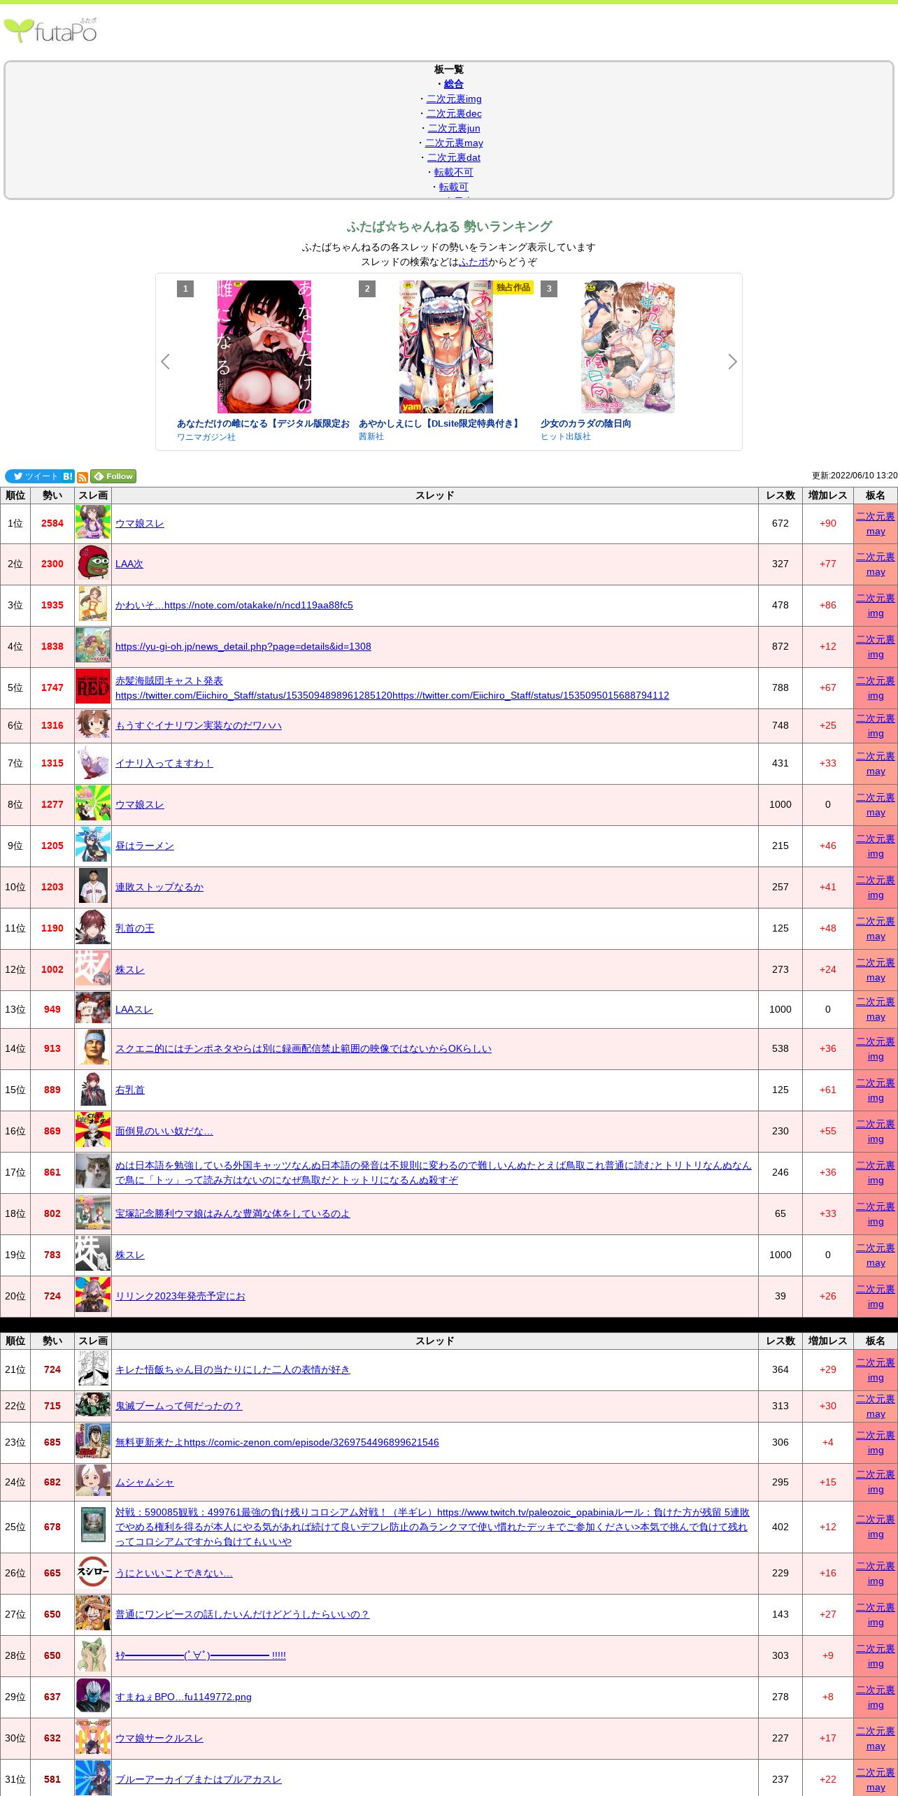Viewport: 898px width, 1796px height.
Task: Open the orange RSS feed icon
Action: (83, 477)
